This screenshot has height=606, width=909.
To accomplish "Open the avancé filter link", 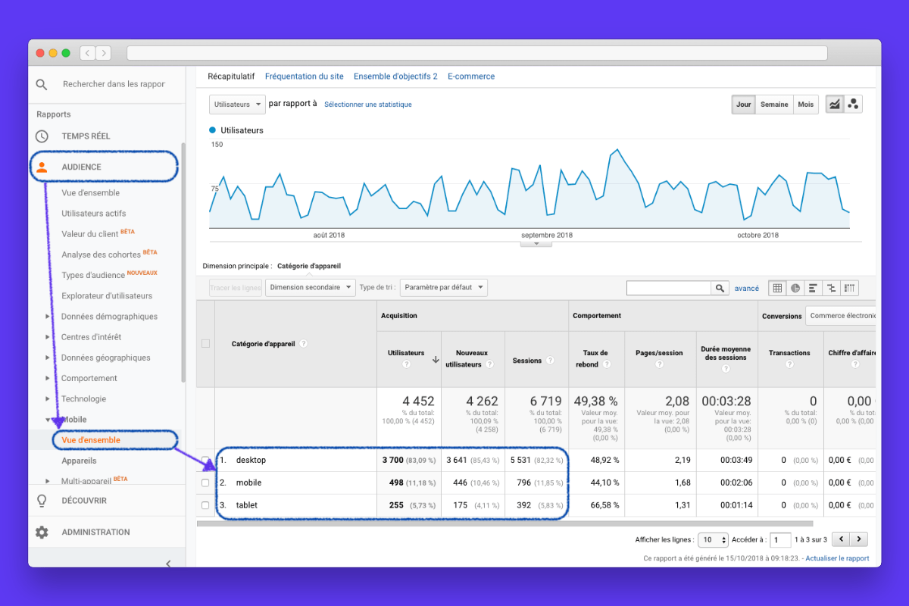I will click(747, 288).
